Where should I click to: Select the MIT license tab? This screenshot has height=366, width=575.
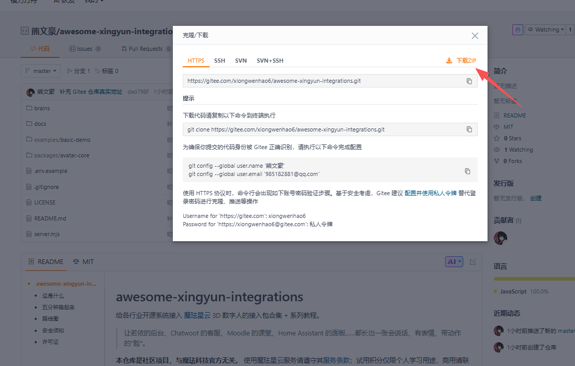(x=84, y=262)
